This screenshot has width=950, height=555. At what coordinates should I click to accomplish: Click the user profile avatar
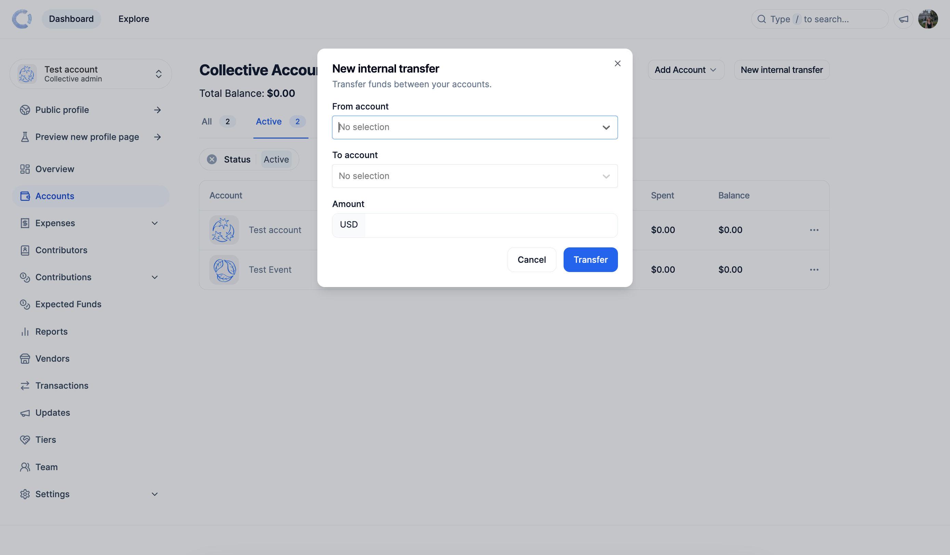click(x=928, y=19)
